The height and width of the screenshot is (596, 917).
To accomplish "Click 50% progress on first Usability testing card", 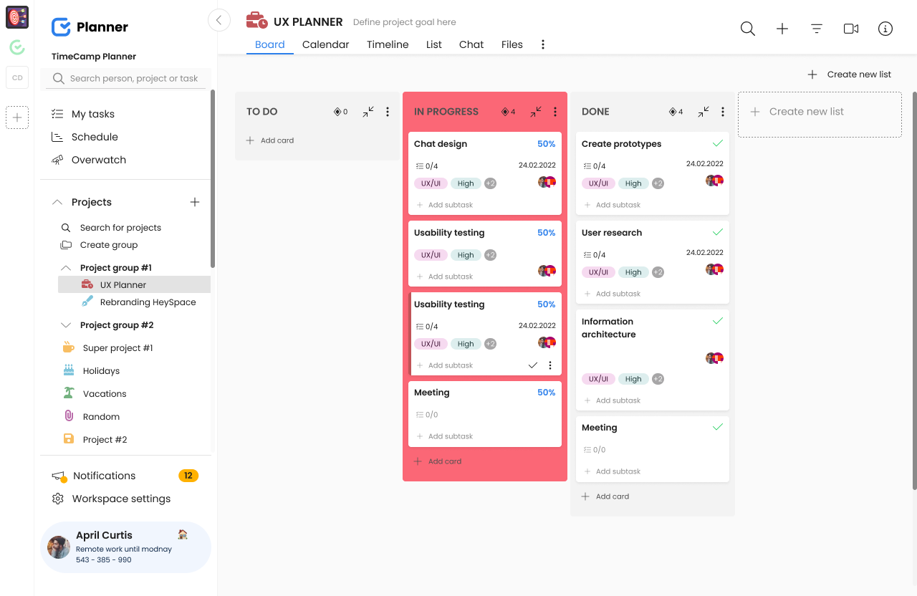I will point(547,233).
